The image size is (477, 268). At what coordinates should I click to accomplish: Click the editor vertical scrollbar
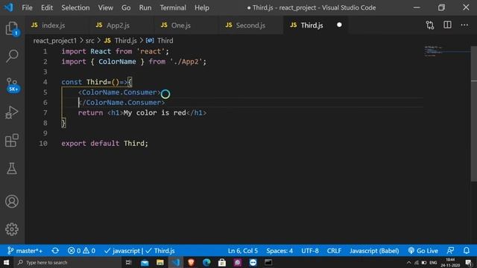click(474, 114)
